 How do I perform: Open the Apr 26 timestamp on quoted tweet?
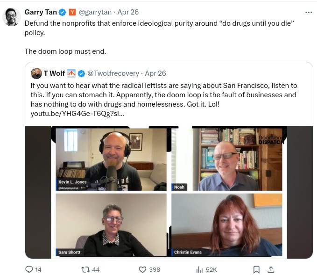point(155,73)
